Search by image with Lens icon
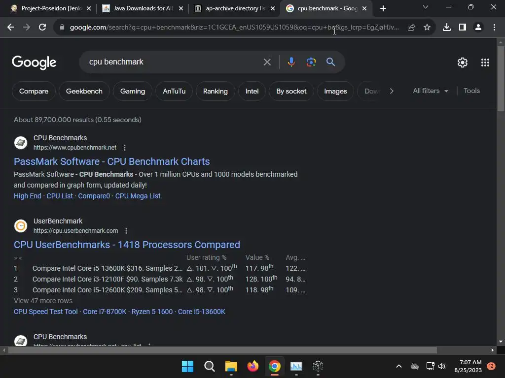Viewport: 505px width, 378px height. point(311,62)
